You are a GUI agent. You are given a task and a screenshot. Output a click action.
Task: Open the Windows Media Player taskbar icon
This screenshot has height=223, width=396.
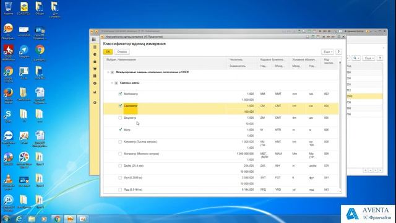44,219
